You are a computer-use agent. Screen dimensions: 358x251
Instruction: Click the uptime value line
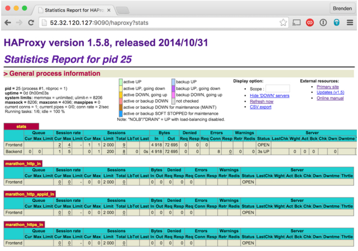(27, 93)
